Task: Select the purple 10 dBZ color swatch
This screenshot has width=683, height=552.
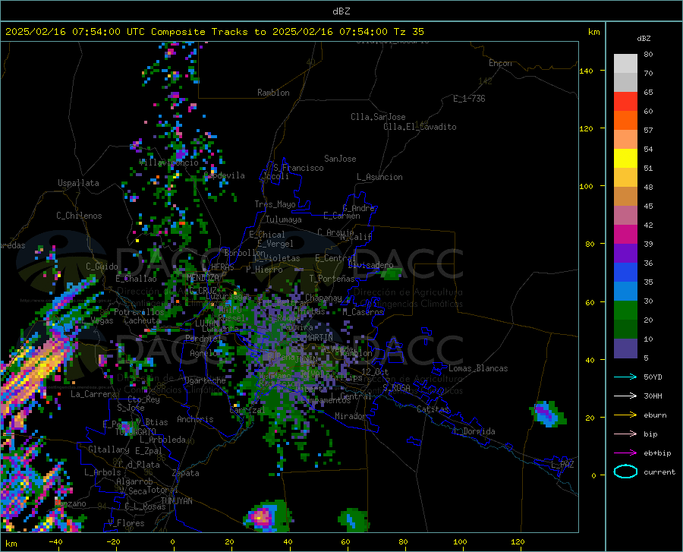Action: point(625,349)
